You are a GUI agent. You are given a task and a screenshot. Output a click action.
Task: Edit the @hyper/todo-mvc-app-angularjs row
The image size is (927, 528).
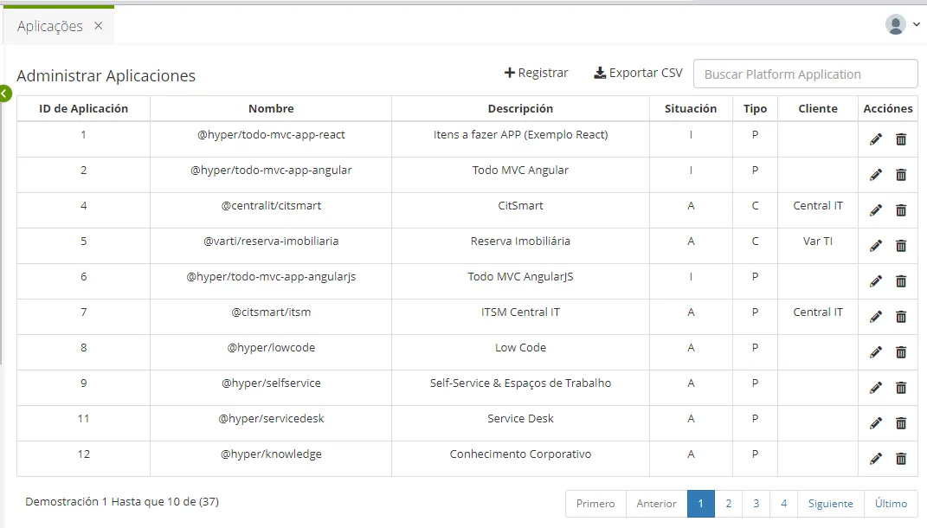pyautogui.click(x=876, y=281)
